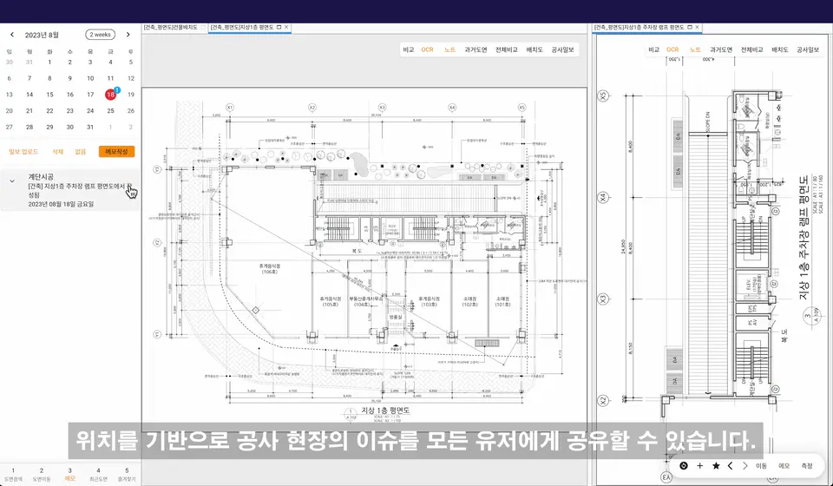
Task: Maximize the 주차장 램프 평면도 pane
Action: pos(690,27)
